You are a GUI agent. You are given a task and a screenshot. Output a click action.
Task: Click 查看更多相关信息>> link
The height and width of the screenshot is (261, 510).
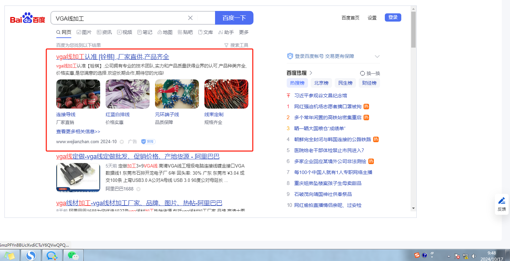[78, 132]
